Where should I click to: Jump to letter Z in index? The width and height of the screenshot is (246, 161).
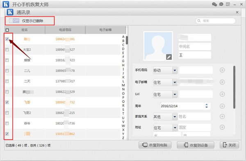[x=123, y=138]
